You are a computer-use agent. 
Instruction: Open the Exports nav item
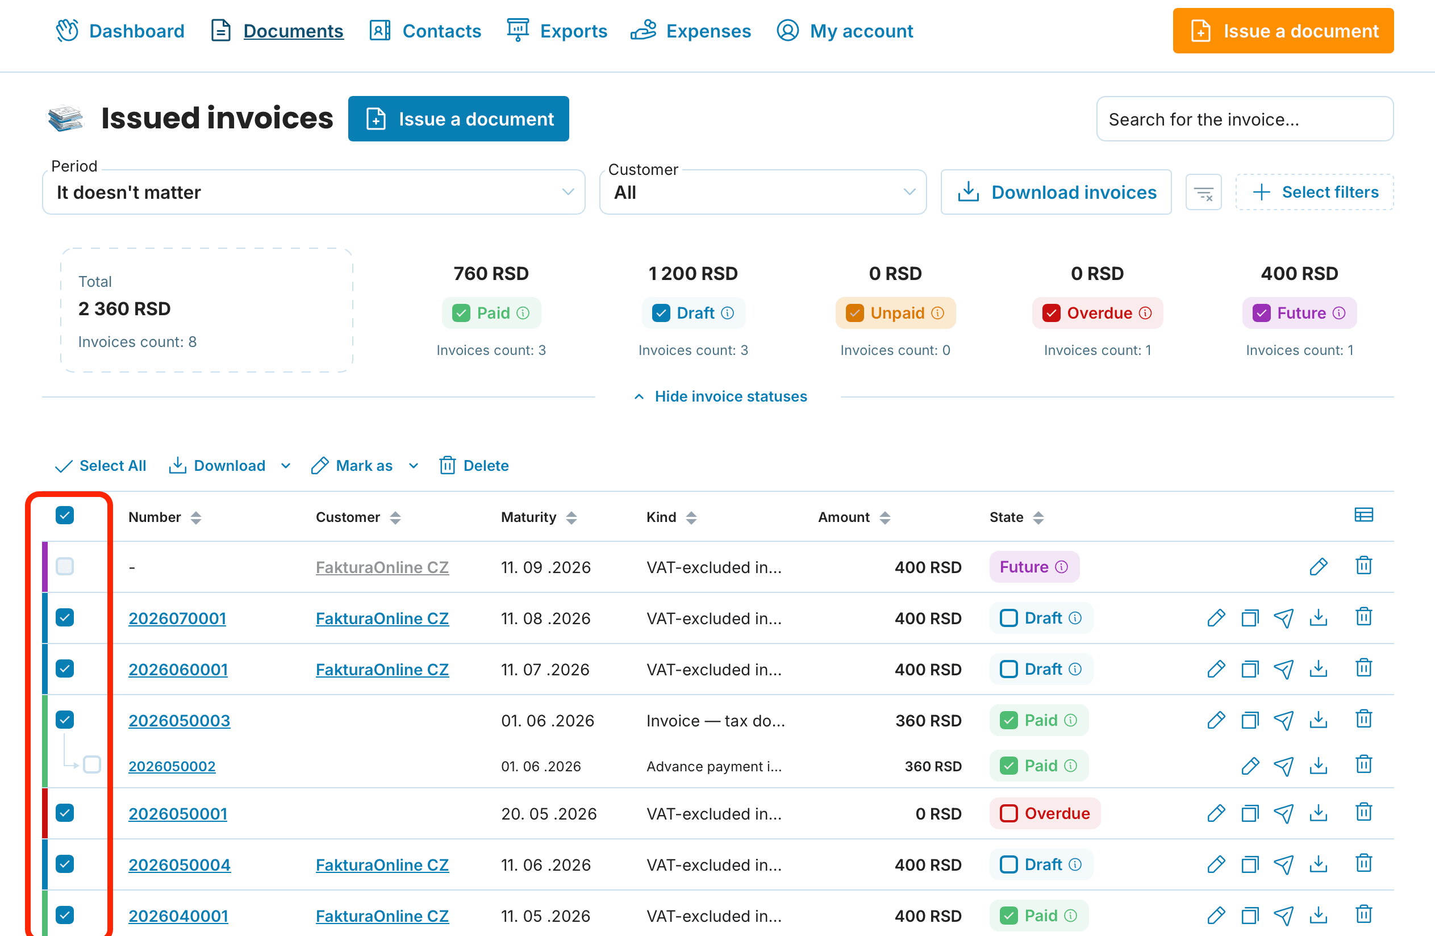[557, 31]
